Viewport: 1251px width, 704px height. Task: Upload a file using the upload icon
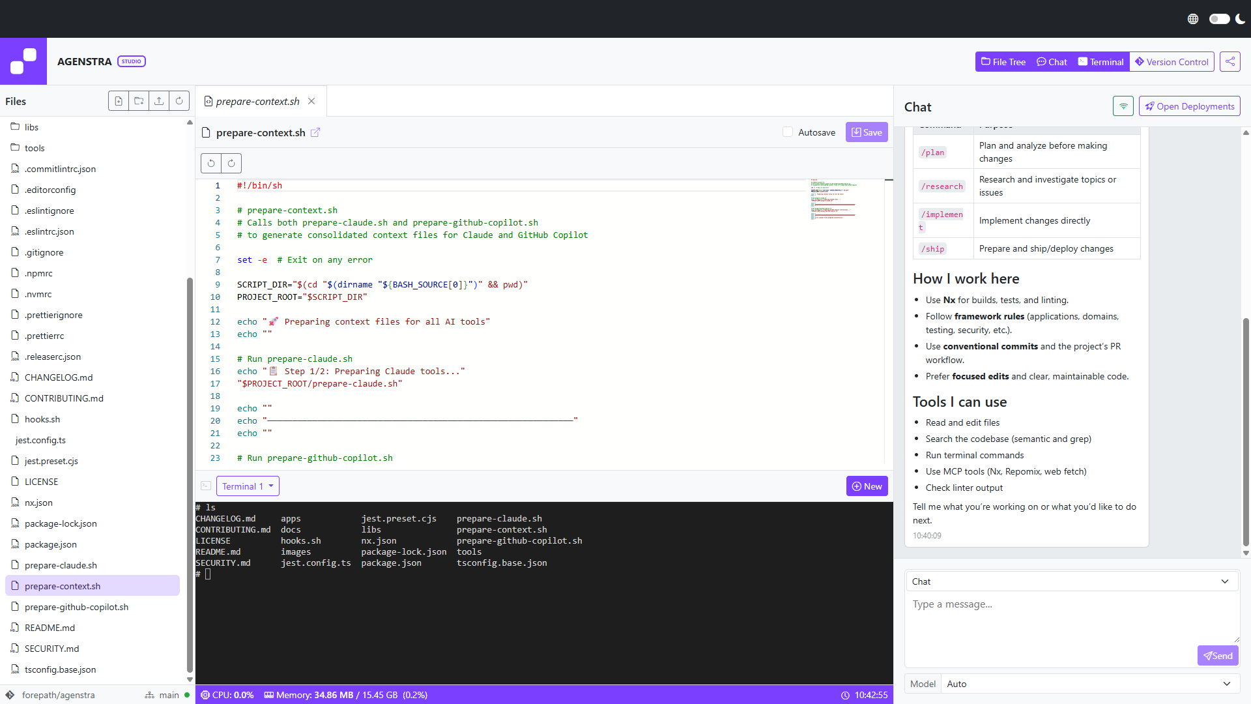pos(159,101)
